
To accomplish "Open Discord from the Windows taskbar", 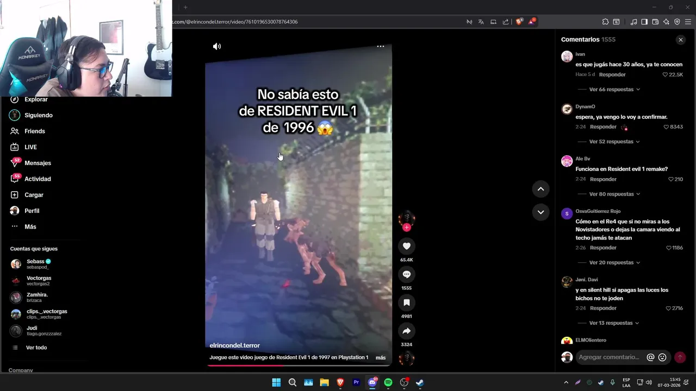I will tap(372, 382).
